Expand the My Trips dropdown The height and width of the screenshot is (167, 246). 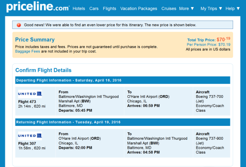(x=211, y=8)
